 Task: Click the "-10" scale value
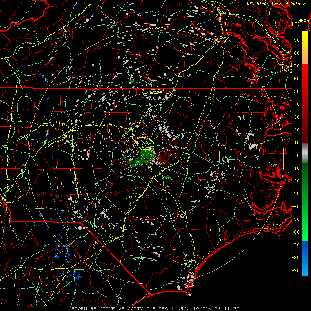click(295, 168)
